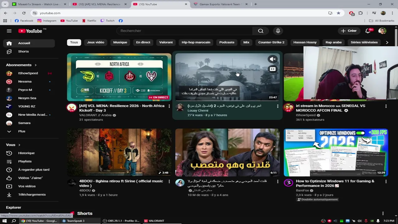Open the Psyco-M subscription
Image resolution: width=398 pixels, height=224 pixels.
pos(29,90)
